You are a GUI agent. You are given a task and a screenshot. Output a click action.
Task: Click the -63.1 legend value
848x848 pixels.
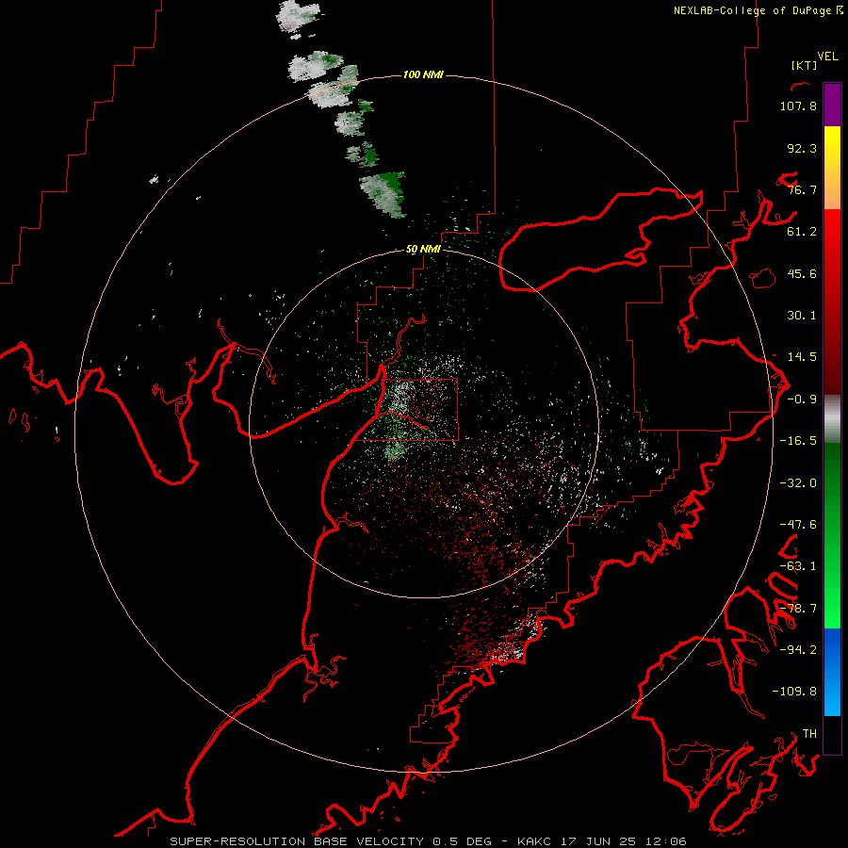click(798, 566)
